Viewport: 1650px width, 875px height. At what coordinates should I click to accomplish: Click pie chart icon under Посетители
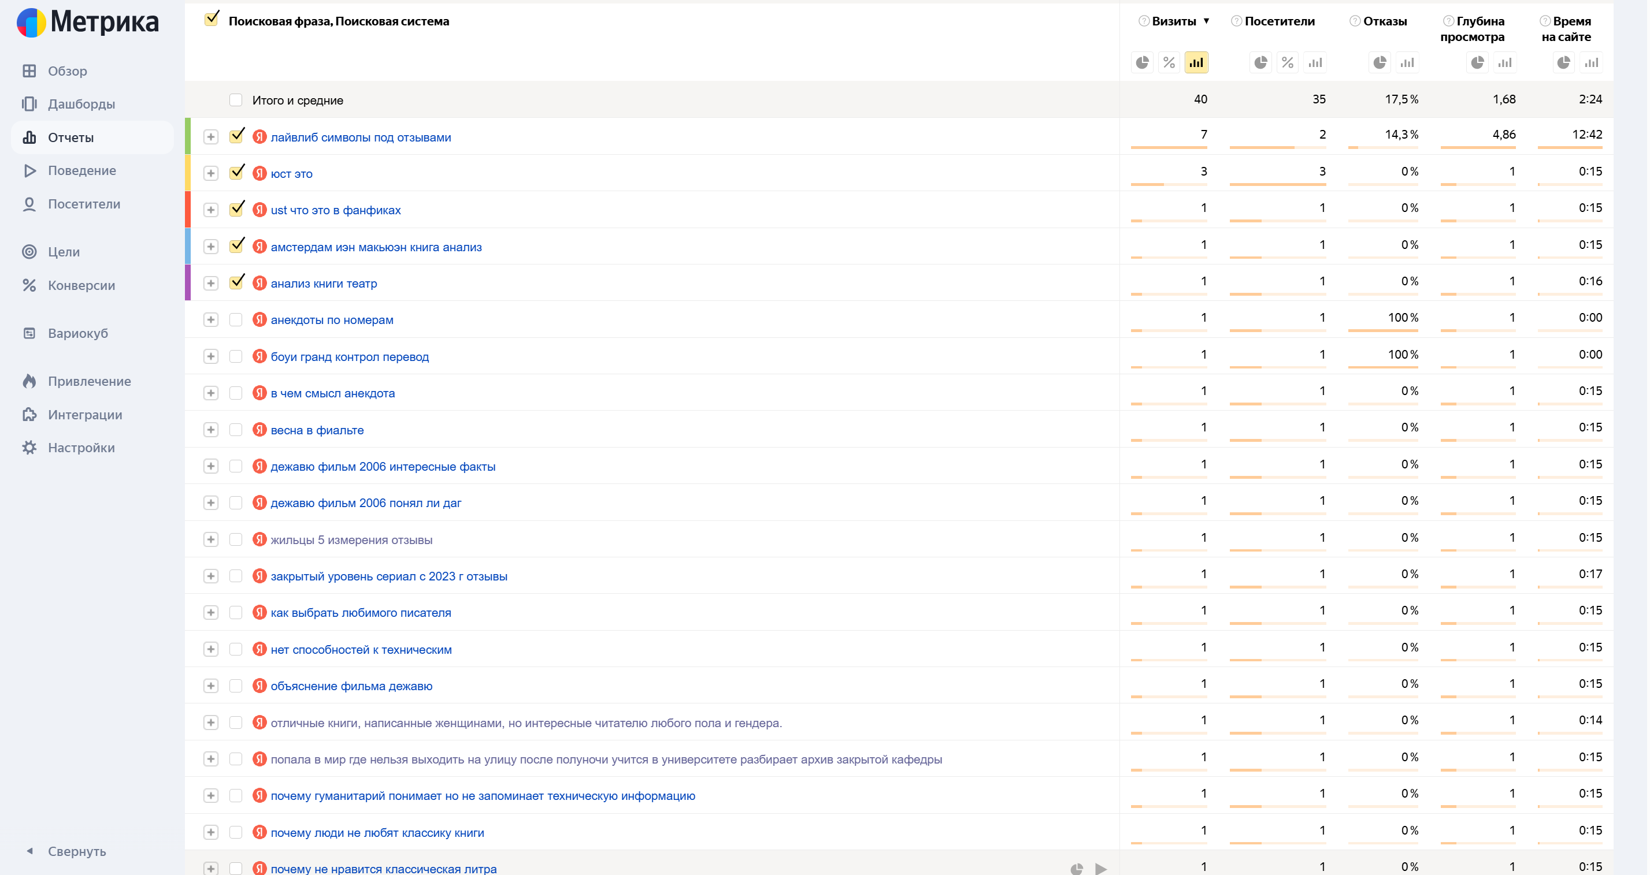pos(1260,63)
